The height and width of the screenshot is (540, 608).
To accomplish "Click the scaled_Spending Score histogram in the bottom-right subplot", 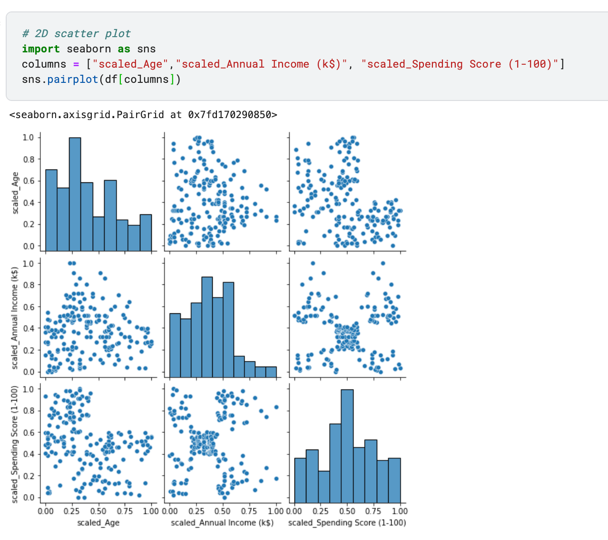I will point(347,443).
